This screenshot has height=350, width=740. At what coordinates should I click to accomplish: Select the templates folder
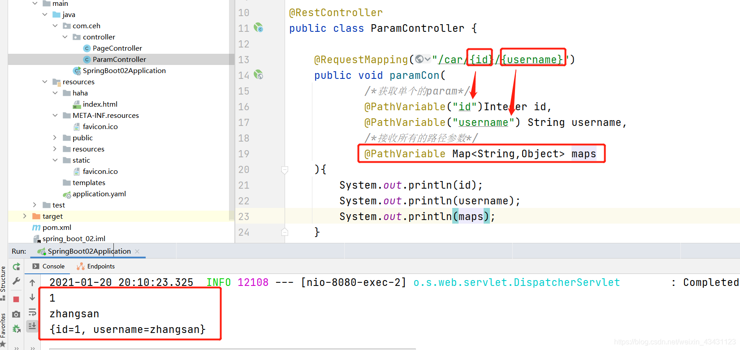click(89, 182)
